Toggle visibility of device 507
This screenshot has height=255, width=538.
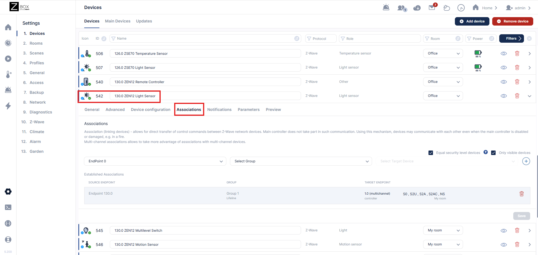pyautogui.click(x=504, y=67)
